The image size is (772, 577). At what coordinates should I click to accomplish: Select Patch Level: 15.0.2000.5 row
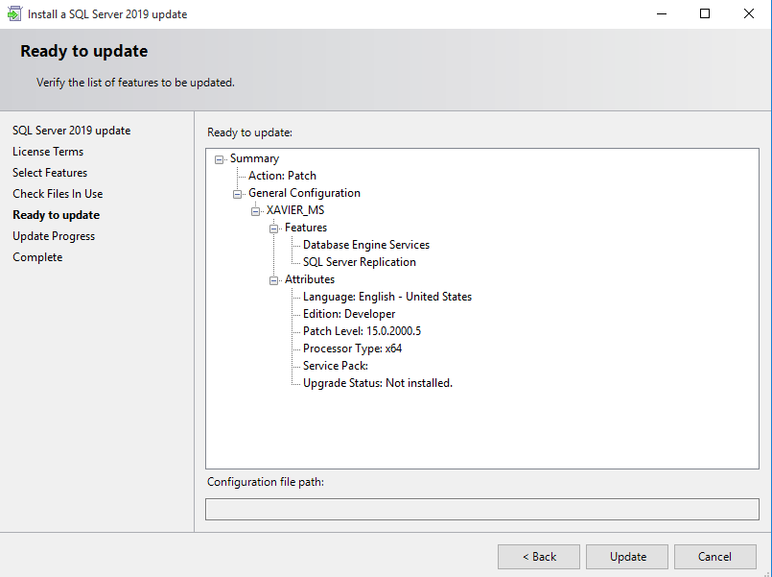tap(362, 331)
